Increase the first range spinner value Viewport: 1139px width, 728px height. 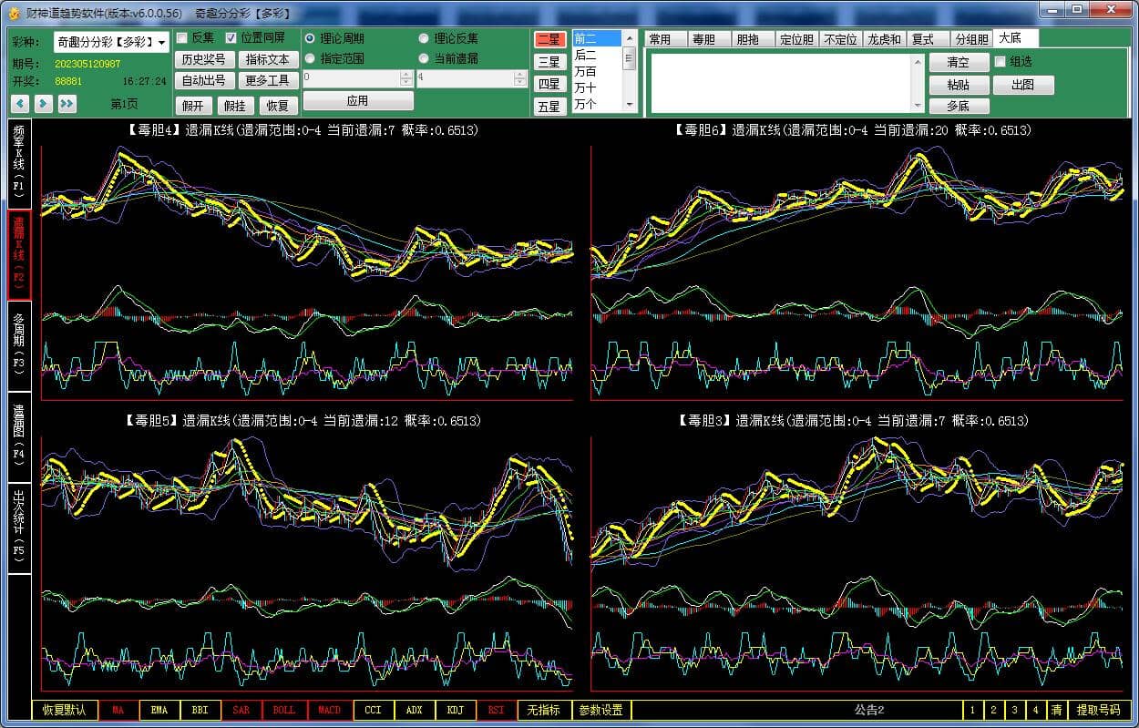coord(406,75)
